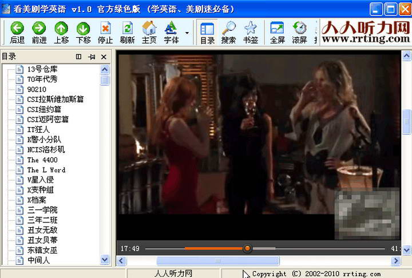Click the video frame to pause playback
Screen dimensions: 412x278
tap(259, 134)
